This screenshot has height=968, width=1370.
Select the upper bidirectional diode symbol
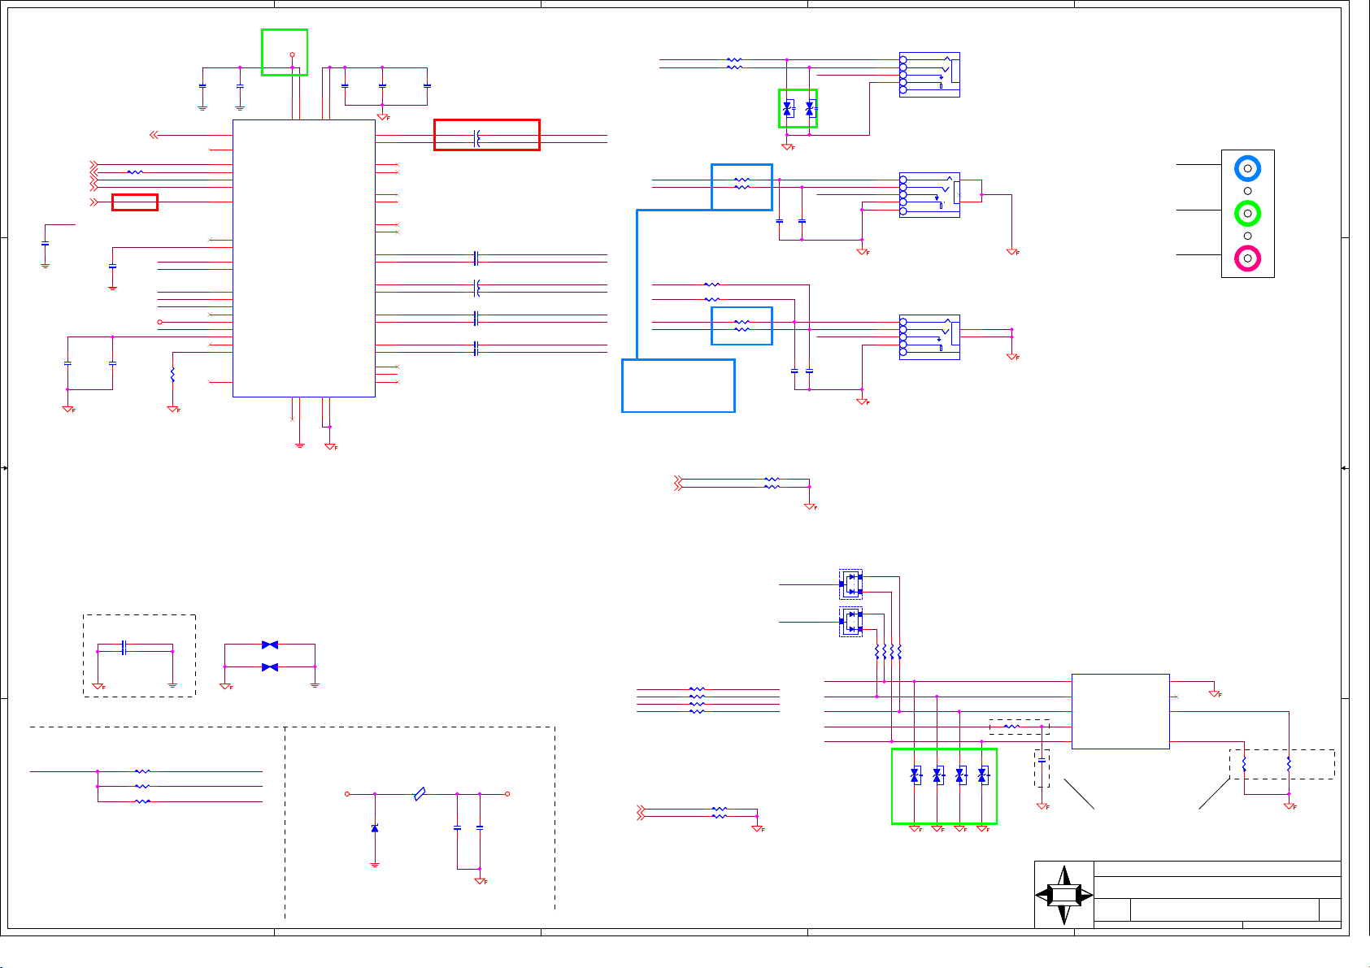[x=270, y=645]
